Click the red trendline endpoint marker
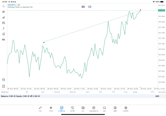This screenshot has height=116, width=166. [x=141, y=10]
